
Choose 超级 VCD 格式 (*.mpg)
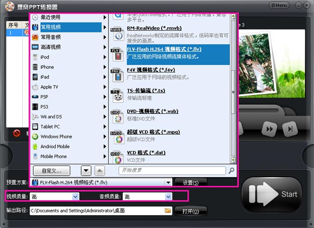click(153, 132)
